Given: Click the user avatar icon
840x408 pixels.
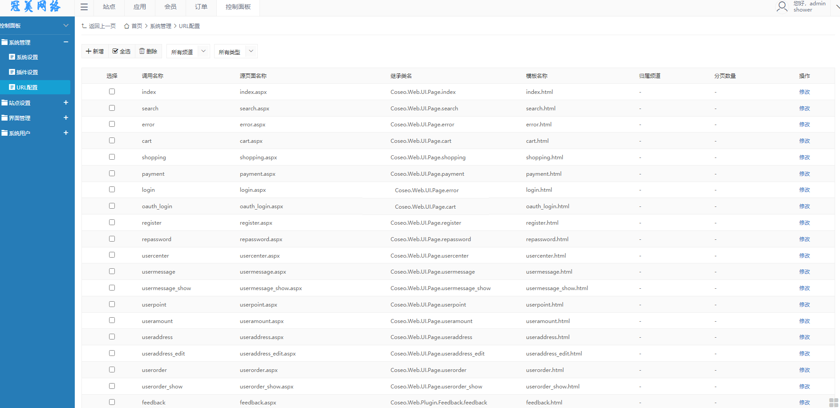Looking at the screenshot, I should (782, 7).
